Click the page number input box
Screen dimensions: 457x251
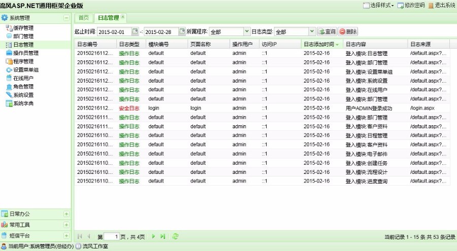[112, 236]
